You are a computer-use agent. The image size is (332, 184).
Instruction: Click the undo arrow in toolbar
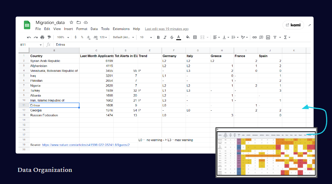tap(29, 37)
